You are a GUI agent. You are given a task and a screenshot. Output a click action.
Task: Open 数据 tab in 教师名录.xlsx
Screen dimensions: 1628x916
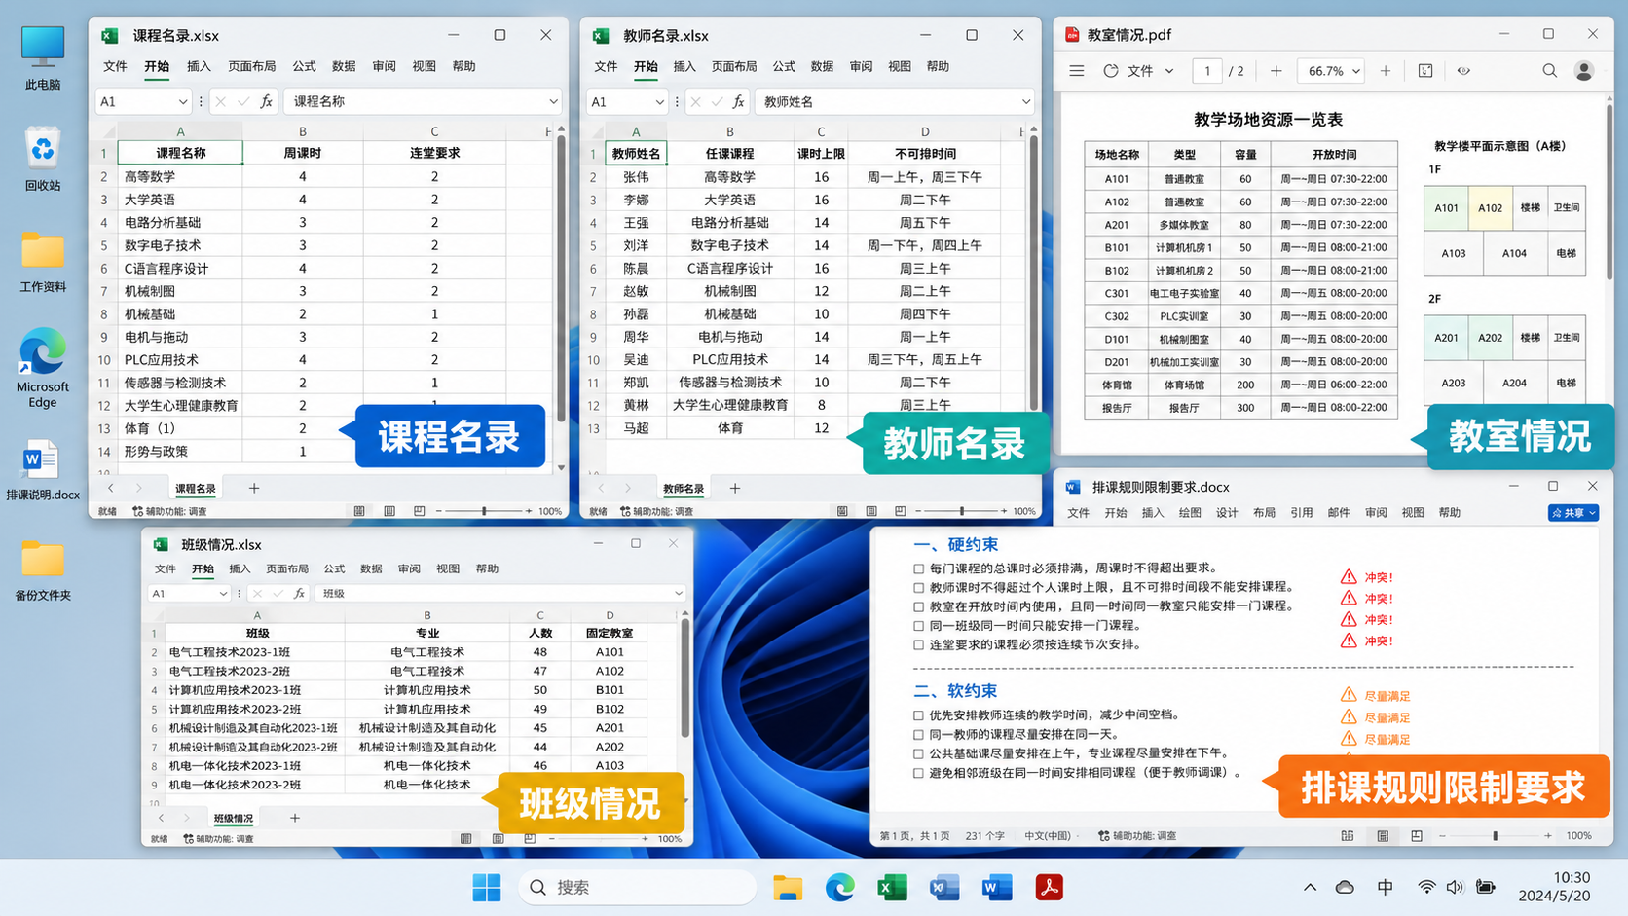822,66
